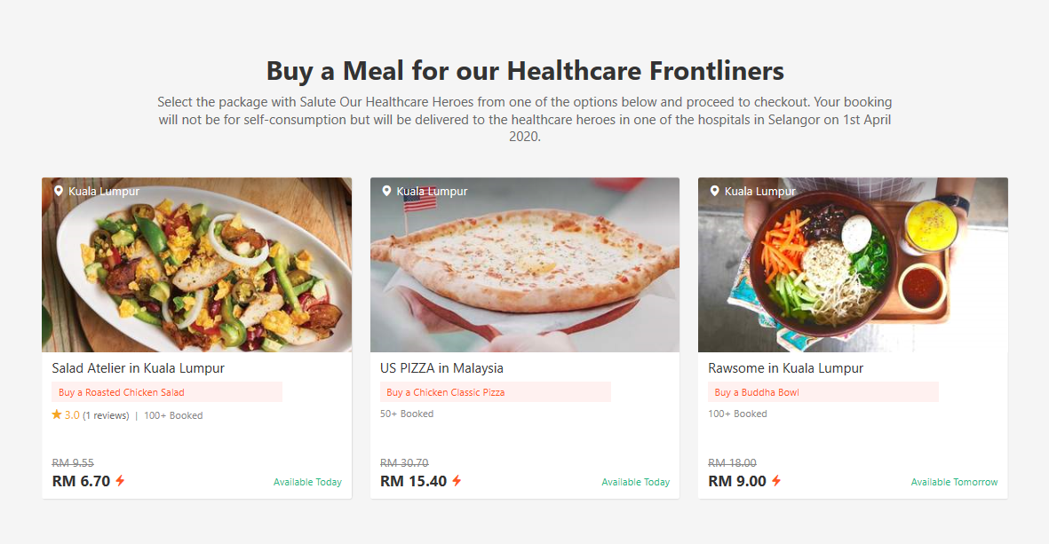The width and height of the screenshot is (1049, 544).
Task: Select 'Buy a Roasted Chicken Salad' tag
Action: [x=122, y=392]
